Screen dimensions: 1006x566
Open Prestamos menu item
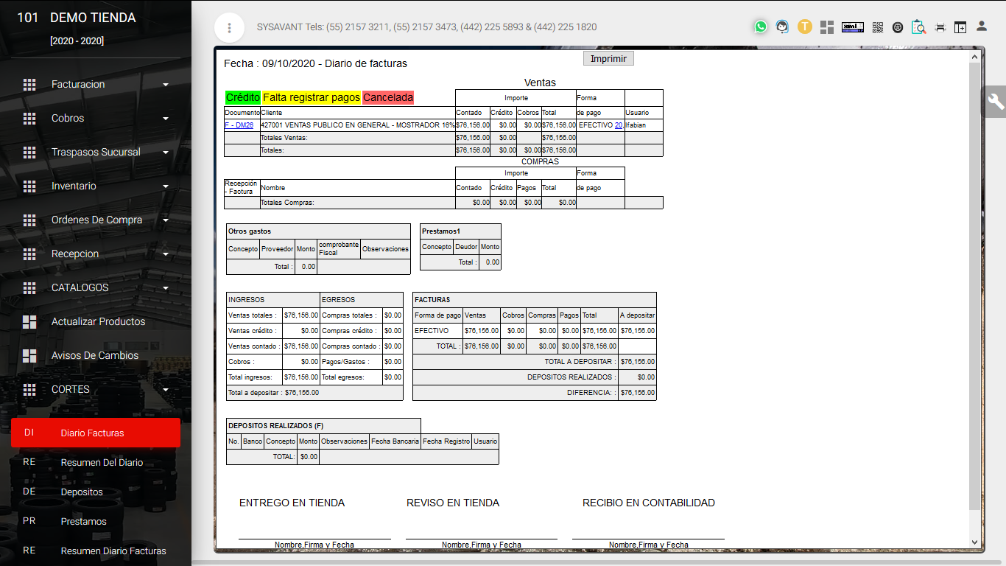(96, 521)
